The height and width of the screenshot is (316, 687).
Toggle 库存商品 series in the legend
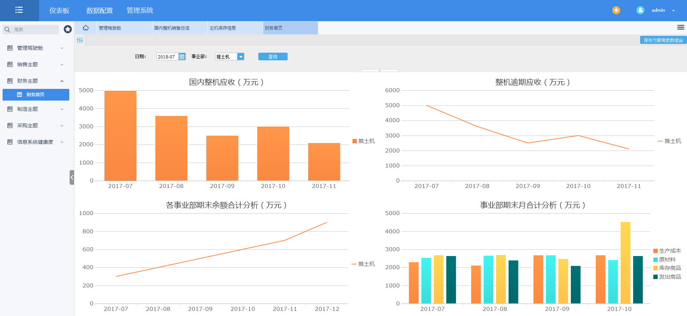point(667,268)
